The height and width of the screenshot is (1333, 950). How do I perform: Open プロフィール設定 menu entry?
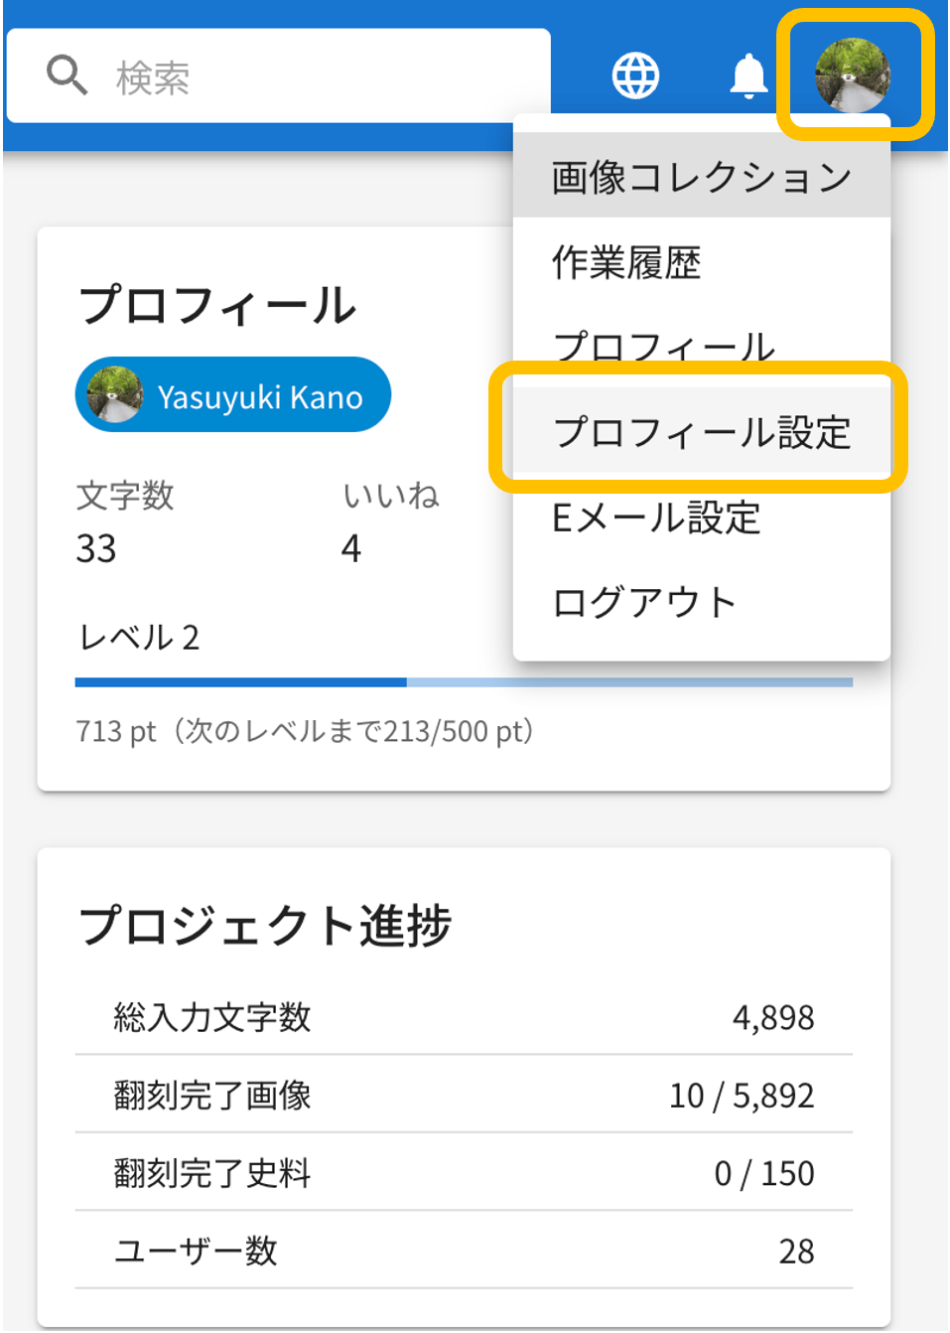point(701,432)
